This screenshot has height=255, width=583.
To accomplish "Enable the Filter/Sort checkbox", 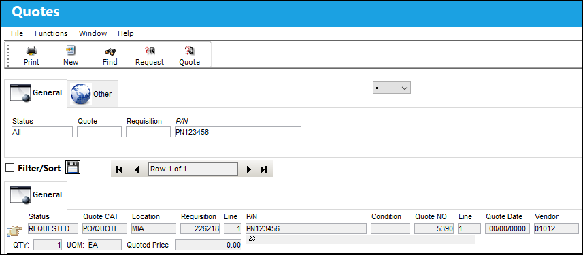I will [x=10, y=169].
